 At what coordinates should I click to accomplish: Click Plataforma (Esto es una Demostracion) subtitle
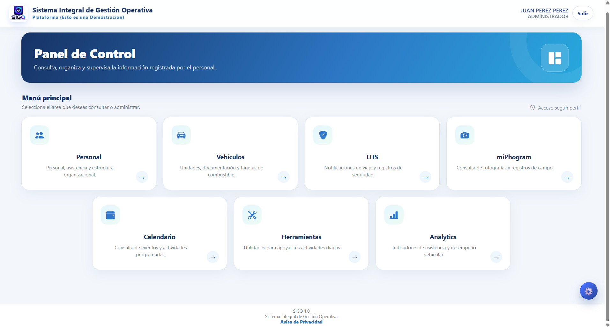pyautogui.click(x=78, y=17)
